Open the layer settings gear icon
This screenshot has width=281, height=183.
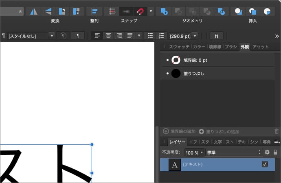267,152
